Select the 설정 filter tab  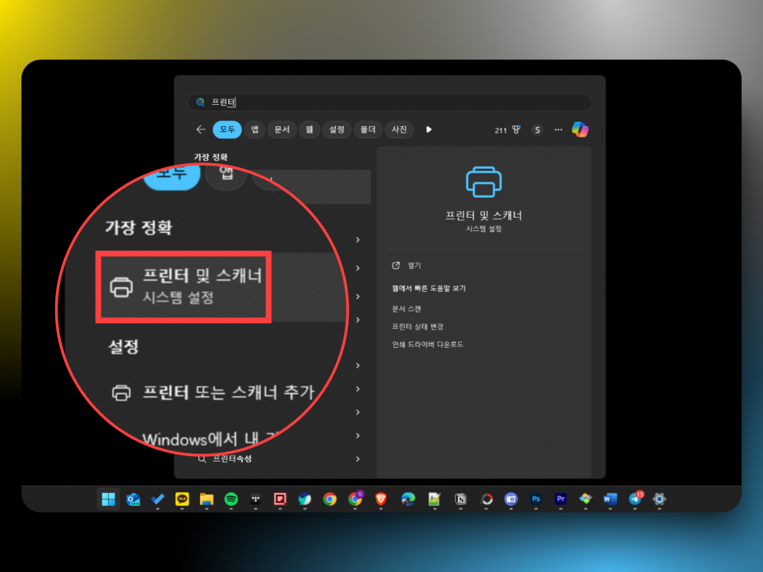[336, 129]
